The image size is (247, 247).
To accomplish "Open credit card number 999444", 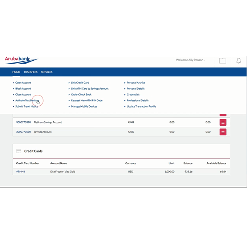I will point(21,171).
